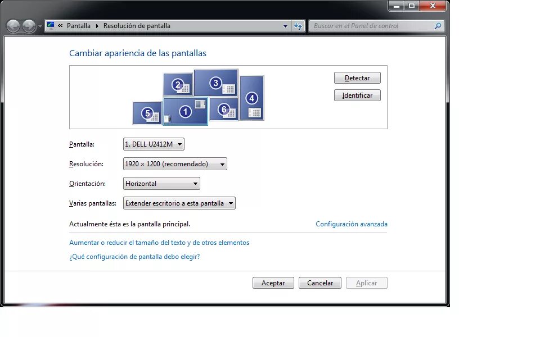
Task: Click the Pantalla: label
Action: point(82,144)
